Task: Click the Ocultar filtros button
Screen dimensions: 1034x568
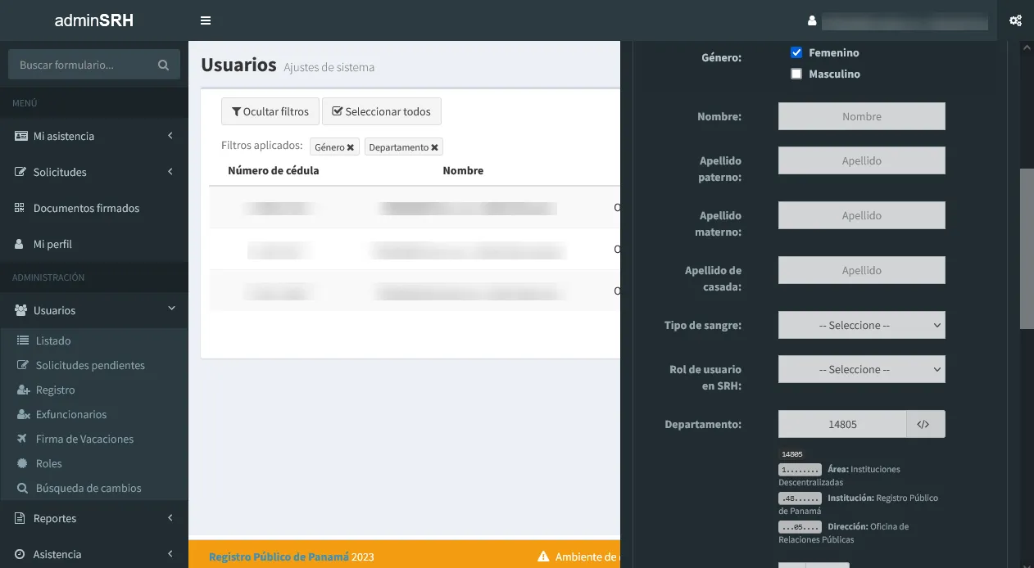Action: pos(270,111)
